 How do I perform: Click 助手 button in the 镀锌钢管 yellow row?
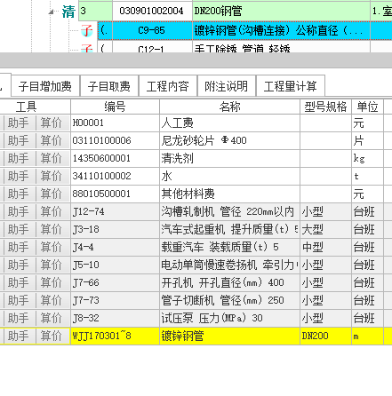pyautogui.click(x=19, y=337)
